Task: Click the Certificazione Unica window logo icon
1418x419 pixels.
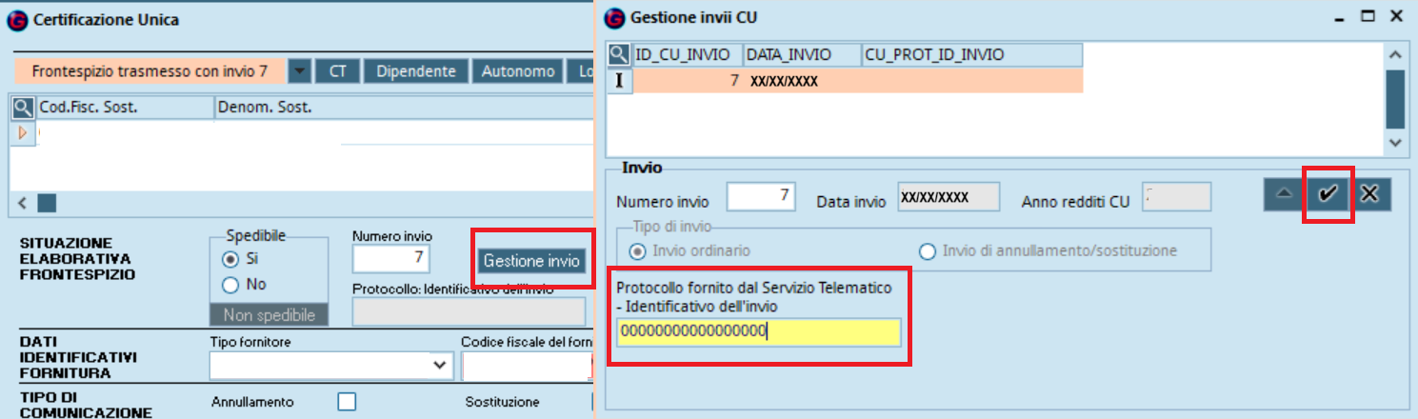Action: click(x=18, y=19)
